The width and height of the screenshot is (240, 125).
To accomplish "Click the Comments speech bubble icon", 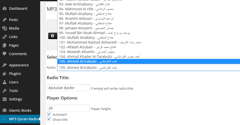I will point(5,54).
